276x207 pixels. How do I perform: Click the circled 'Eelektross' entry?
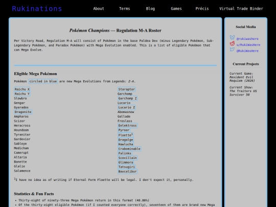[x=127, y=126]
